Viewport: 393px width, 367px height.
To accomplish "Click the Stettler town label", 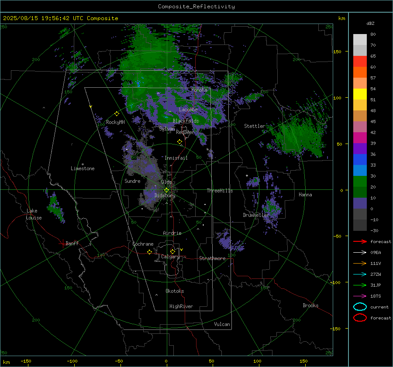I will pyautogui.click(x=255, y=126).
